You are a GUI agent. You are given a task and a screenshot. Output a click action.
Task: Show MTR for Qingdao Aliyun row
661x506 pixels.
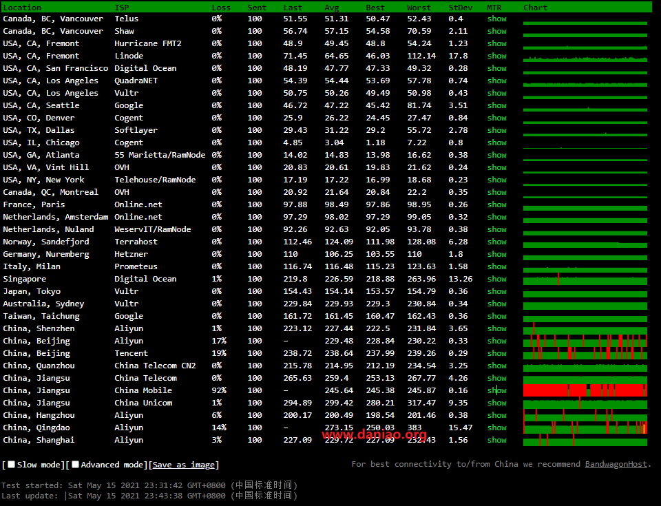point(496,428)
